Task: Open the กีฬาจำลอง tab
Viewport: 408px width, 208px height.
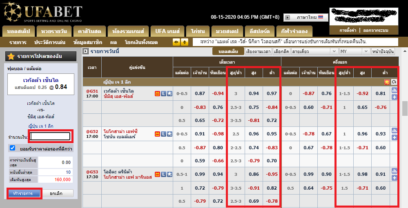Action: click(x=294, y=31)
